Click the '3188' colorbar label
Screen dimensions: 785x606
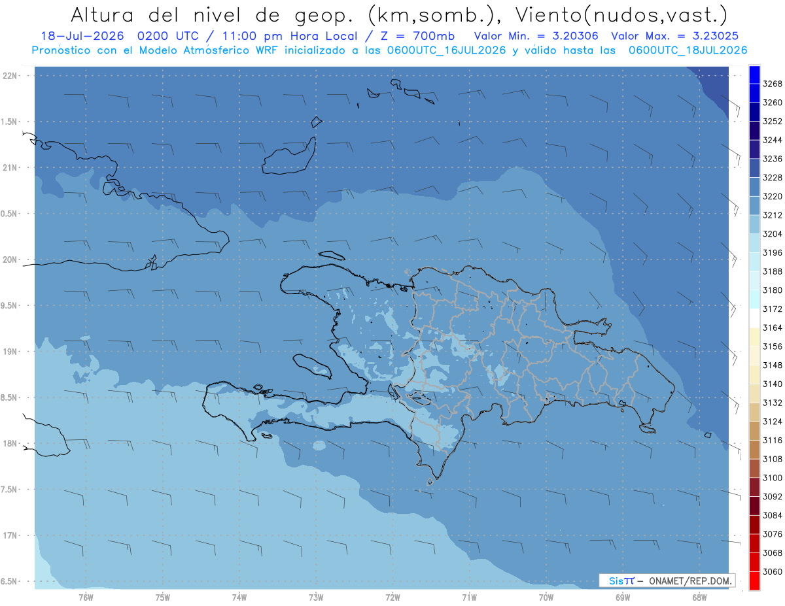772,271
